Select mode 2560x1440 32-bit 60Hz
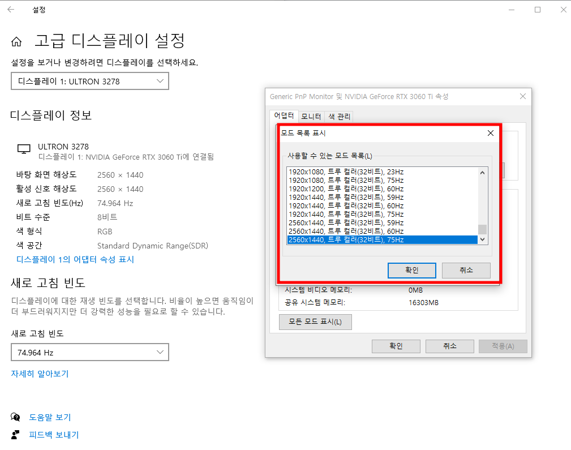Screen dimensions: 571x450 (x=382, y=231)
